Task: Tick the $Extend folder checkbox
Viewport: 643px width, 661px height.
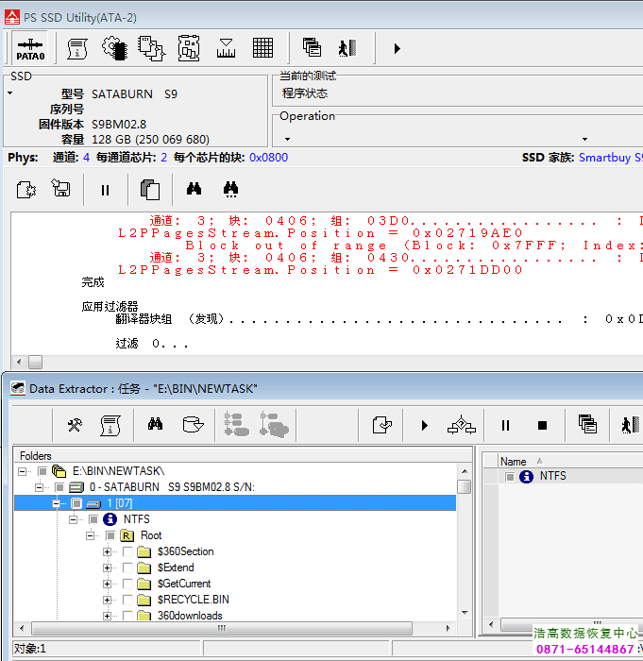Action: tap(127, 568)
